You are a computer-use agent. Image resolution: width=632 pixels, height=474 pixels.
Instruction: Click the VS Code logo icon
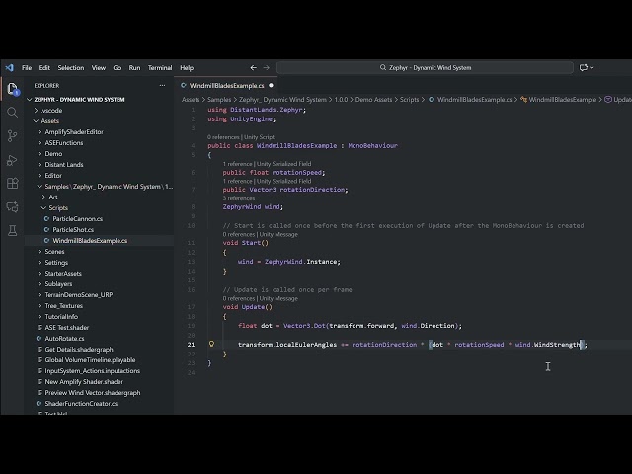click(9, 68)
